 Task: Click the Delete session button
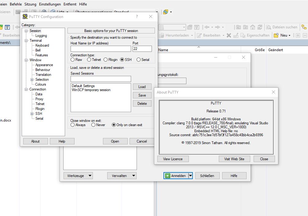click(142, 103)
